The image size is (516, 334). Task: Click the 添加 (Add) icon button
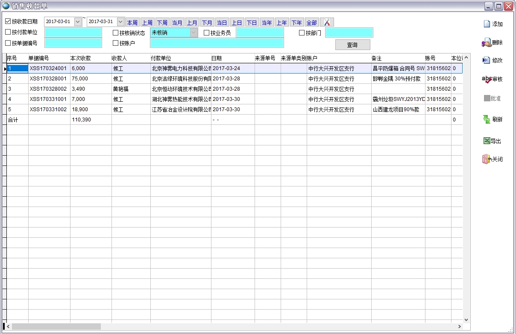coord(487,24)
